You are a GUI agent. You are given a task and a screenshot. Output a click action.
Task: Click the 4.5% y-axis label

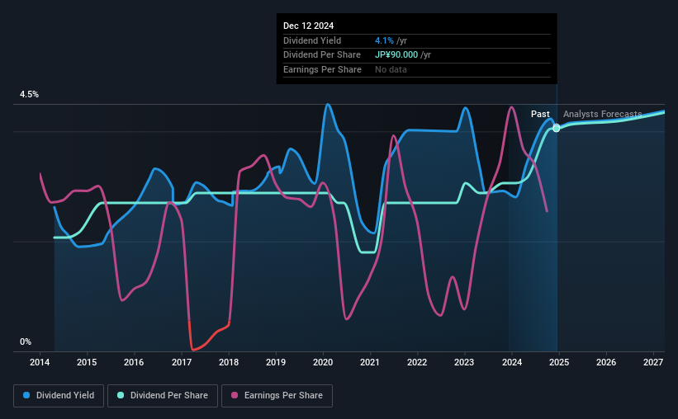click(x=29, y=94)
